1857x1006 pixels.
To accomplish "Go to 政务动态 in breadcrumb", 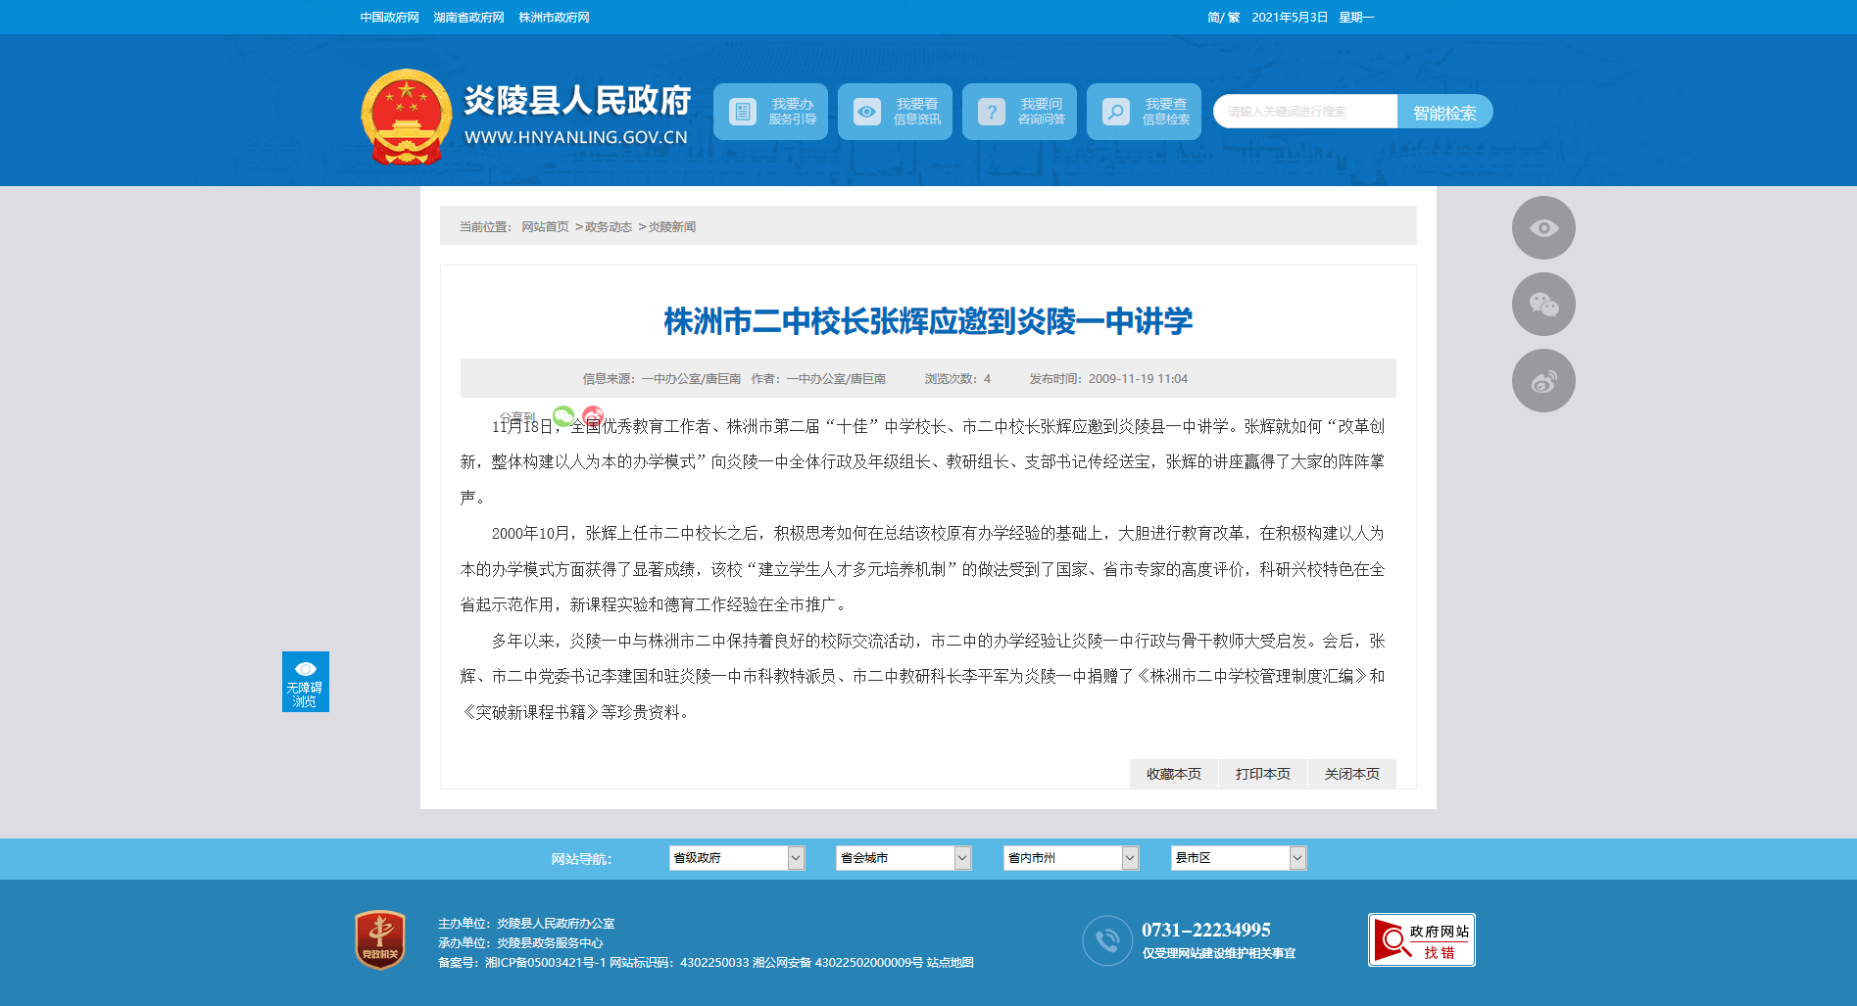I will 609,227.
